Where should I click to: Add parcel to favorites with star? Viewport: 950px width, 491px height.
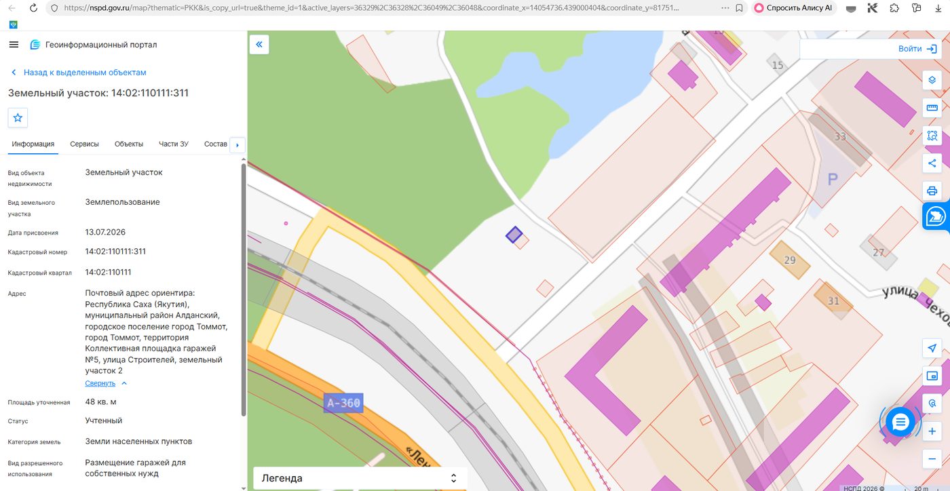(18, 117)
